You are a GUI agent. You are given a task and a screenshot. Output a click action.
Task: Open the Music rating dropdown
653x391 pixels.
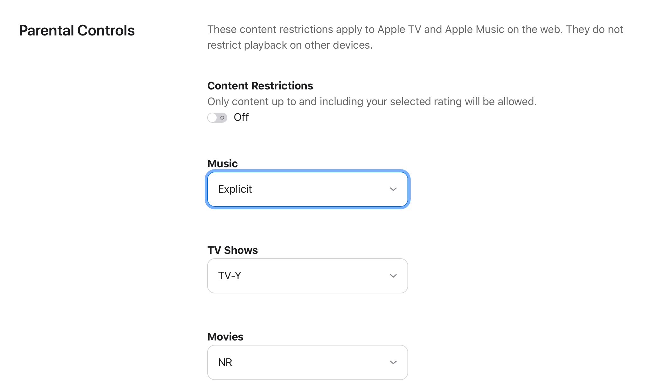(x=308, y=189)
